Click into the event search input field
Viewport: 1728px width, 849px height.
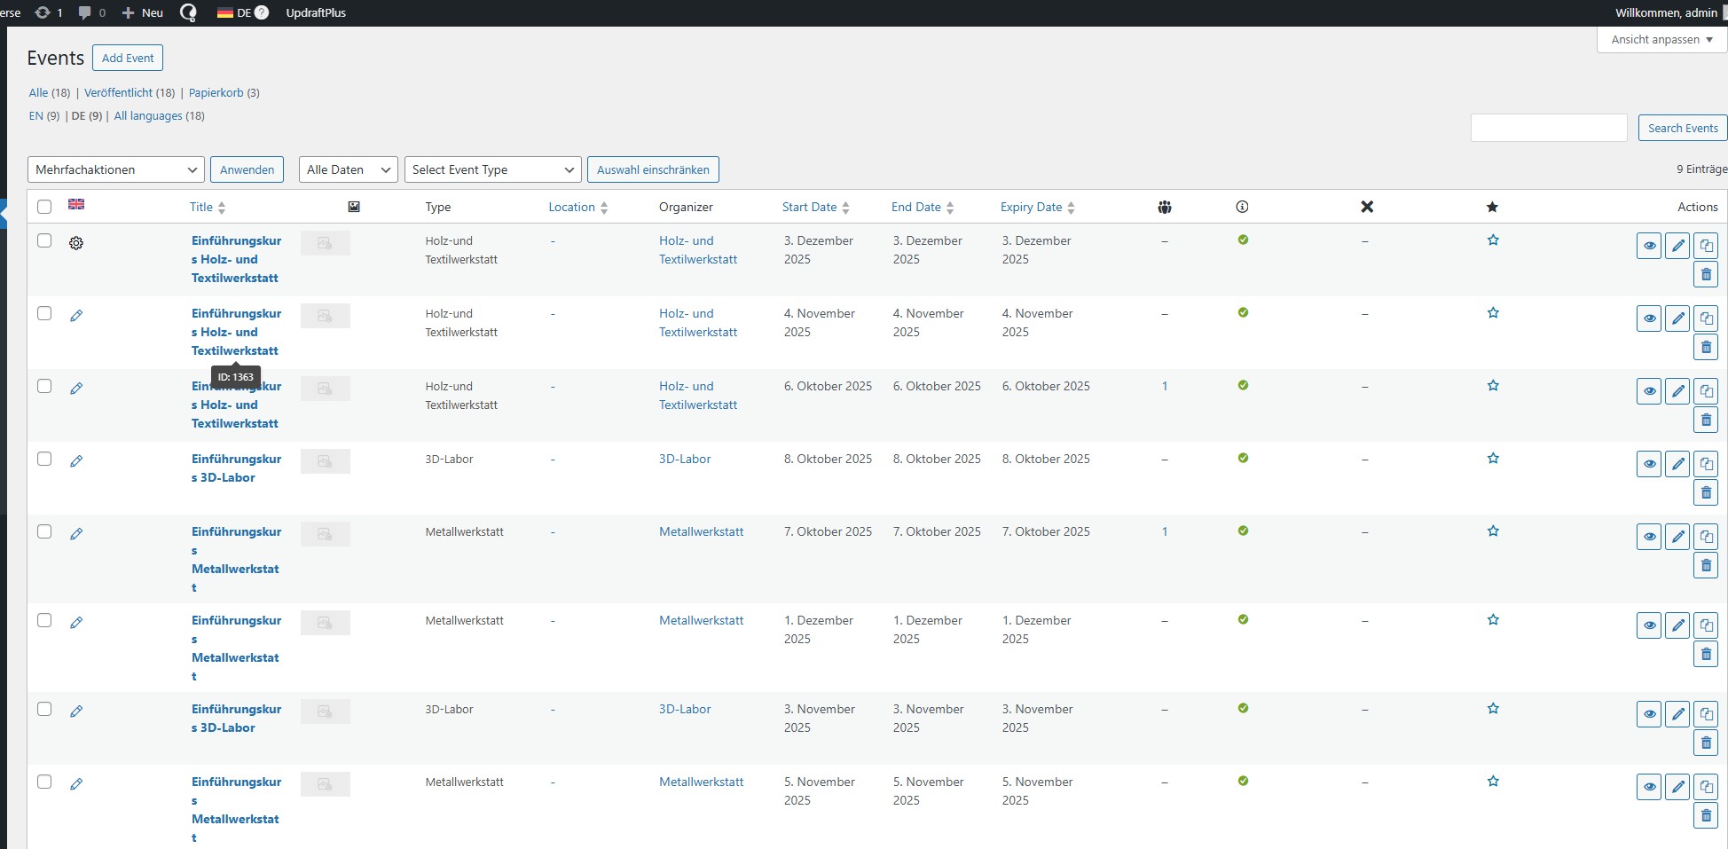point(1548,128)
